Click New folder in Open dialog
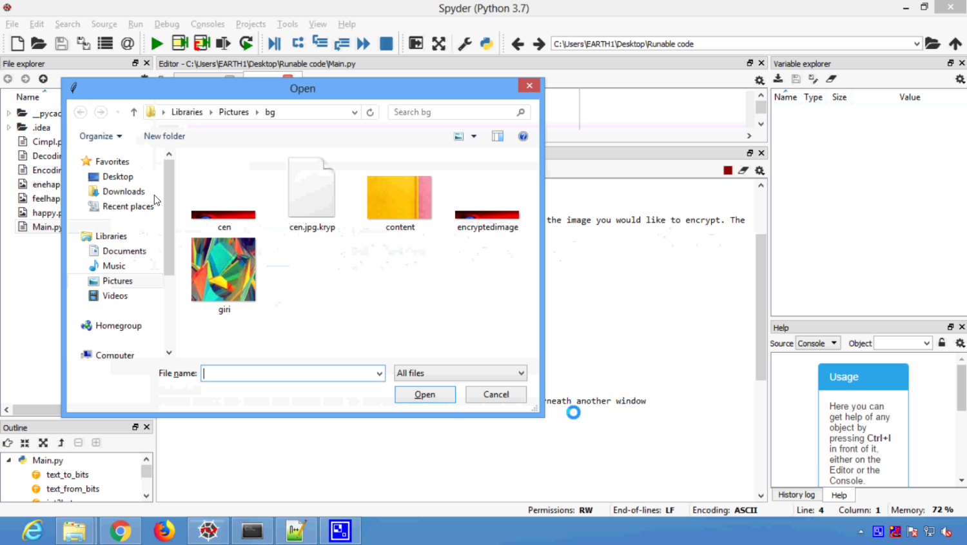The width and height of the screenshot is (967, 545). [164, 136]
